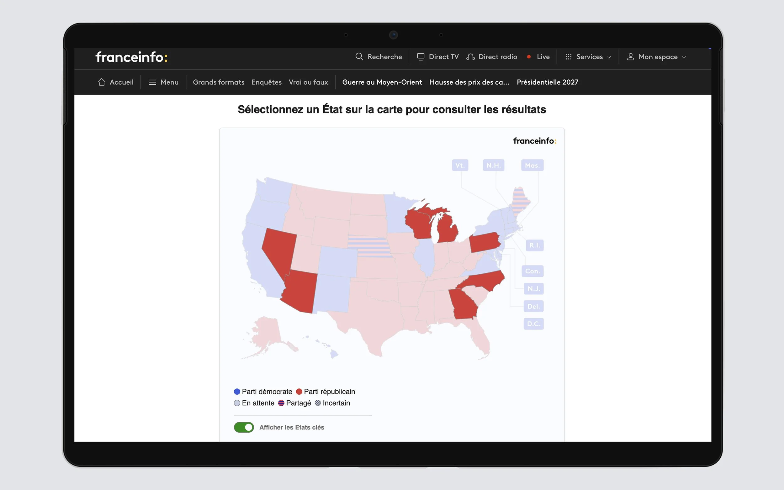
Task: Click the Services grid dots icon
Action: pos(568,57)
